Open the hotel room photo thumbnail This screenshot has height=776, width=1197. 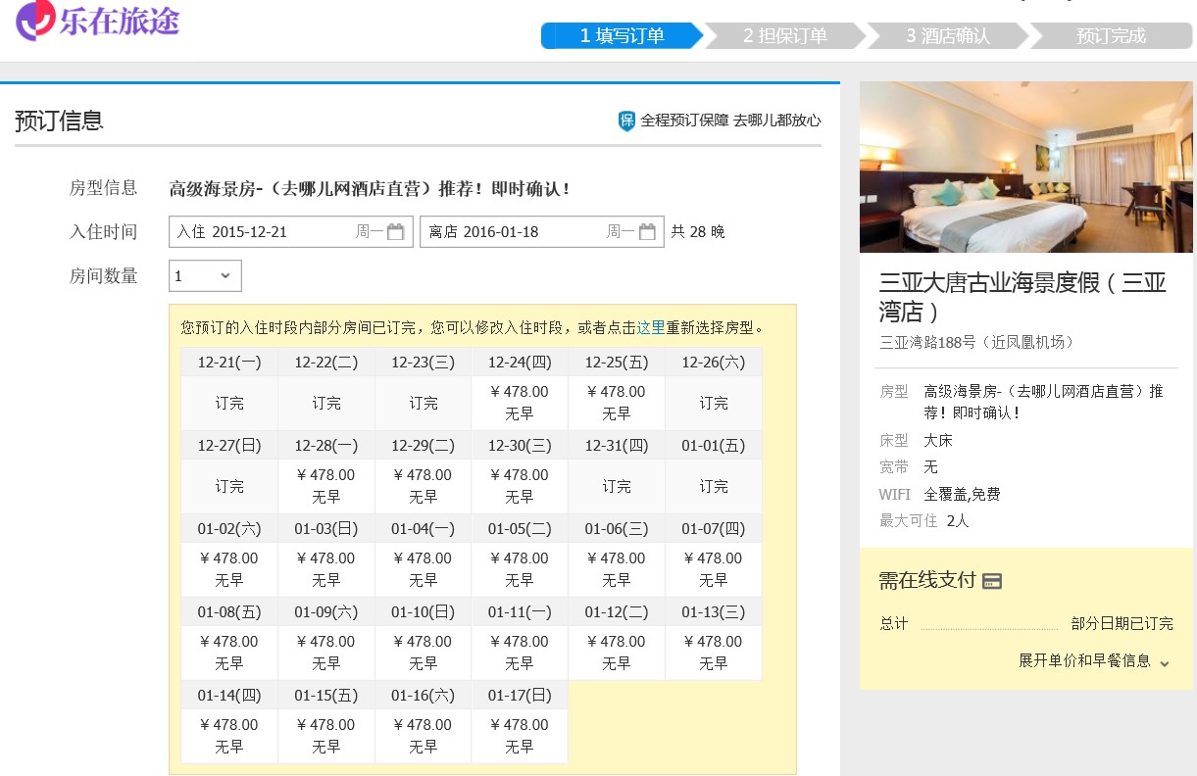point(1025,167)
